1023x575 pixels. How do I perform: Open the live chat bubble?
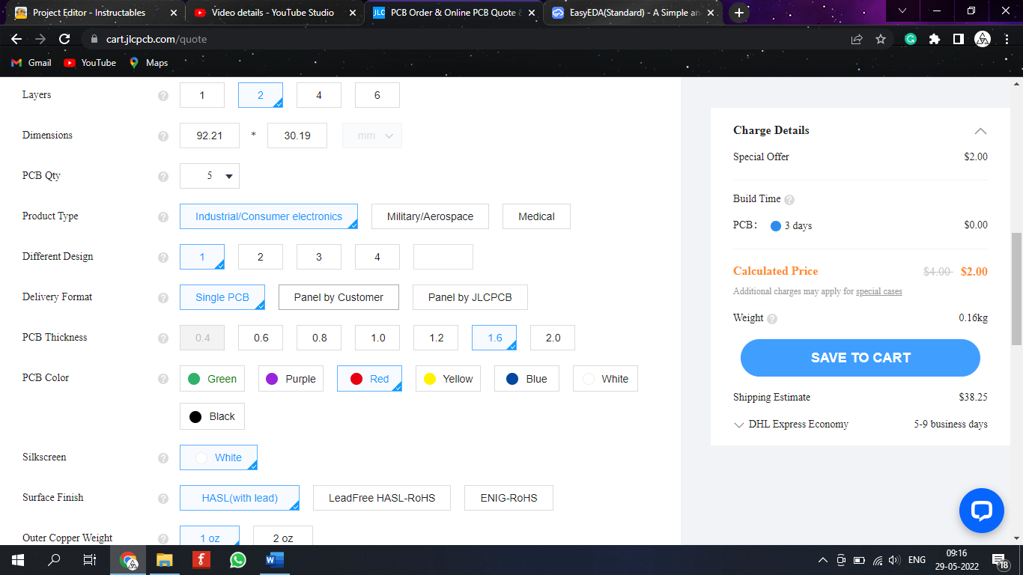click(x=981, y=511)
